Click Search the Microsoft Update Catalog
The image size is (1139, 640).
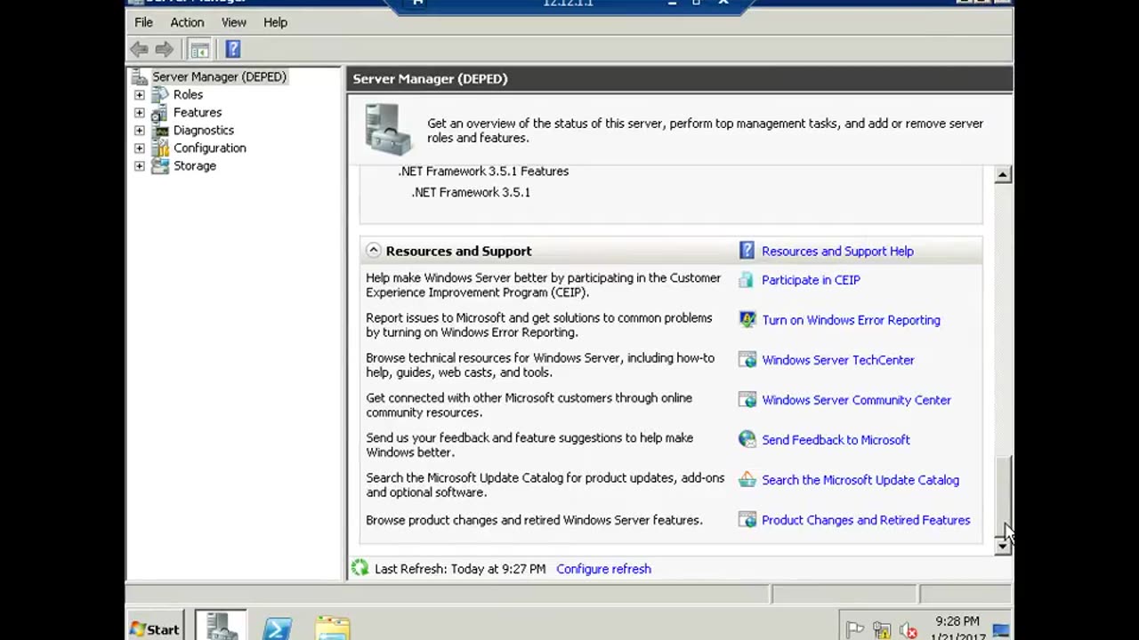click(x=860, y=480)
